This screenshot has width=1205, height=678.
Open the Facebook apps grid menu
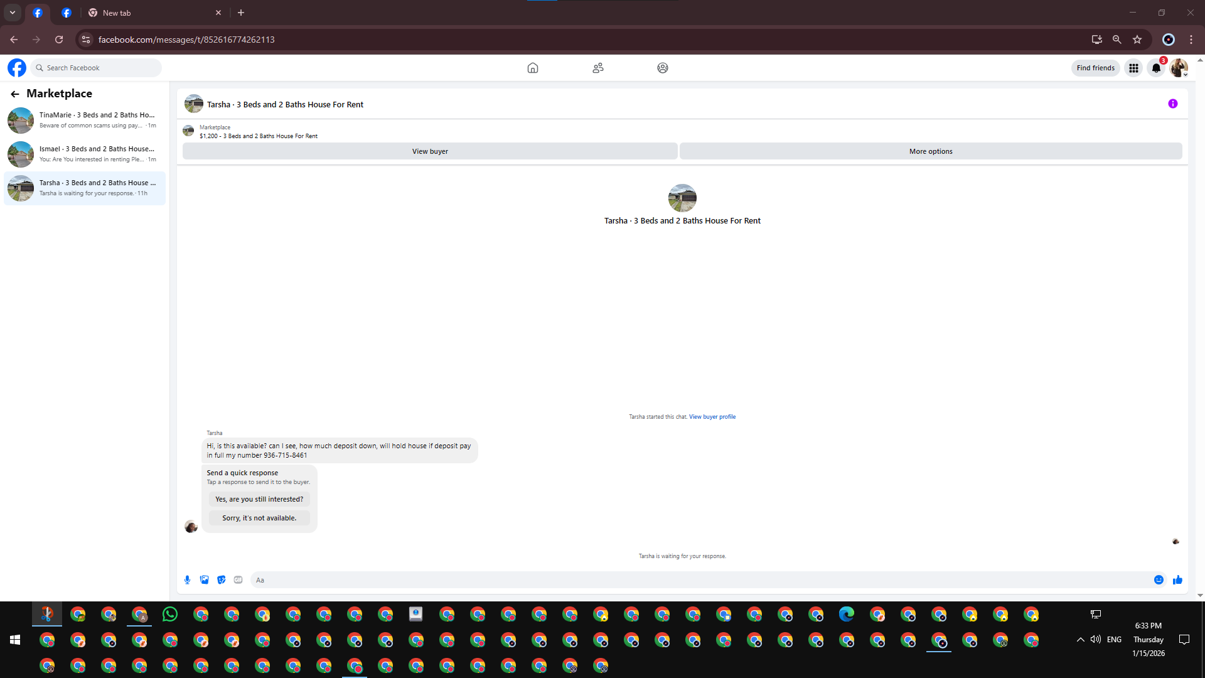[x=1133, y=68]
